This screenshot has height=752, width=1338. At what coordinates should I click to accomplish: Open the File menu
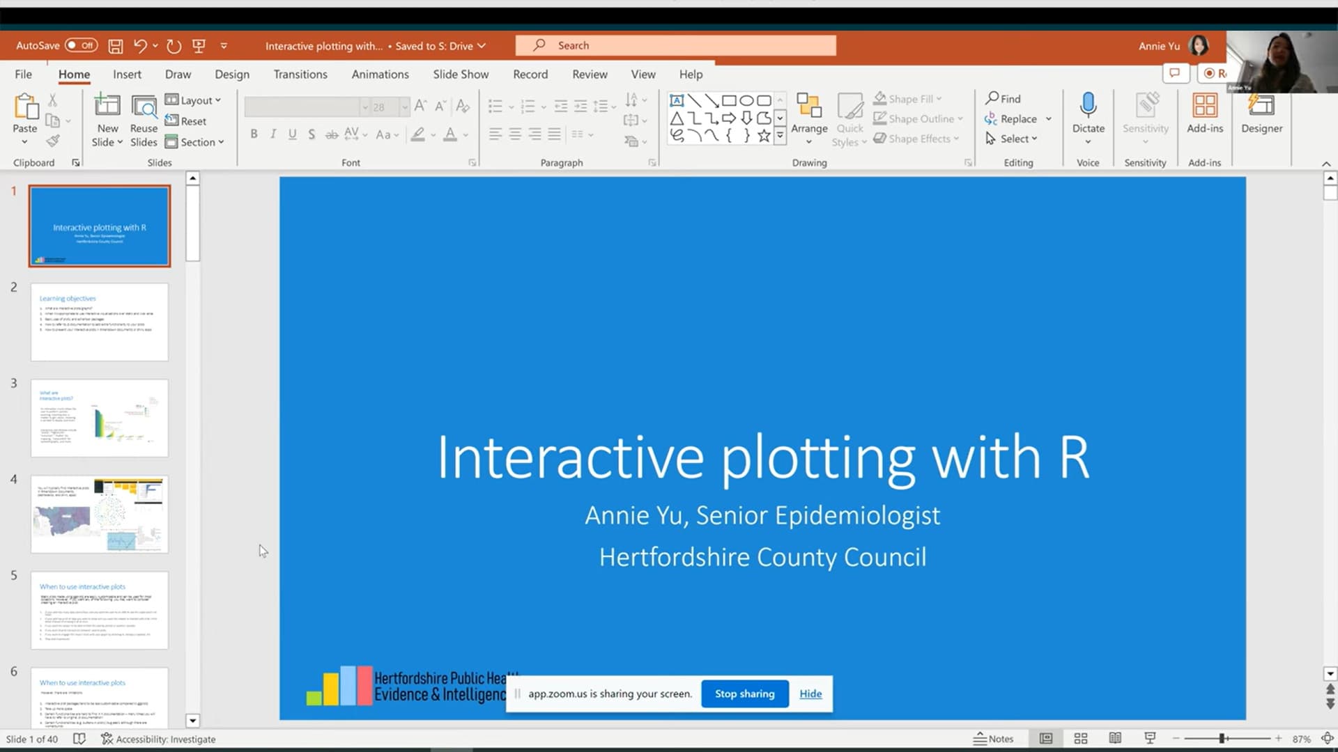tap(23, 75)
